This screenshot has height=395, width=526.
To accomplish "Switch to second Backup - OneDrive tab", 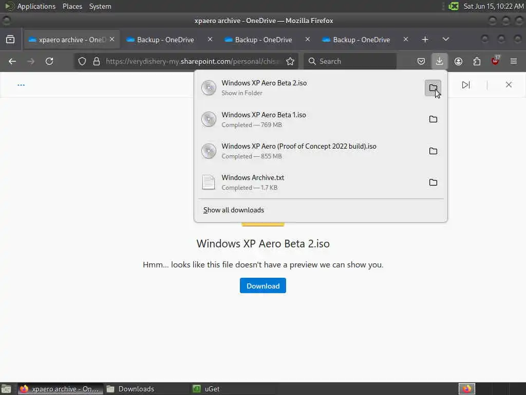I will [267, 40].
